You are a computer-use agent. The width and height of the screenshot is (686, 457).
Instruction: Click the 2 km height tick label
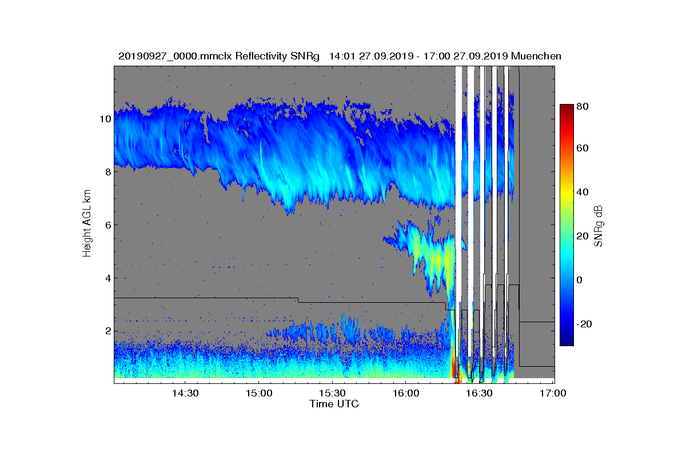point(107,331)
